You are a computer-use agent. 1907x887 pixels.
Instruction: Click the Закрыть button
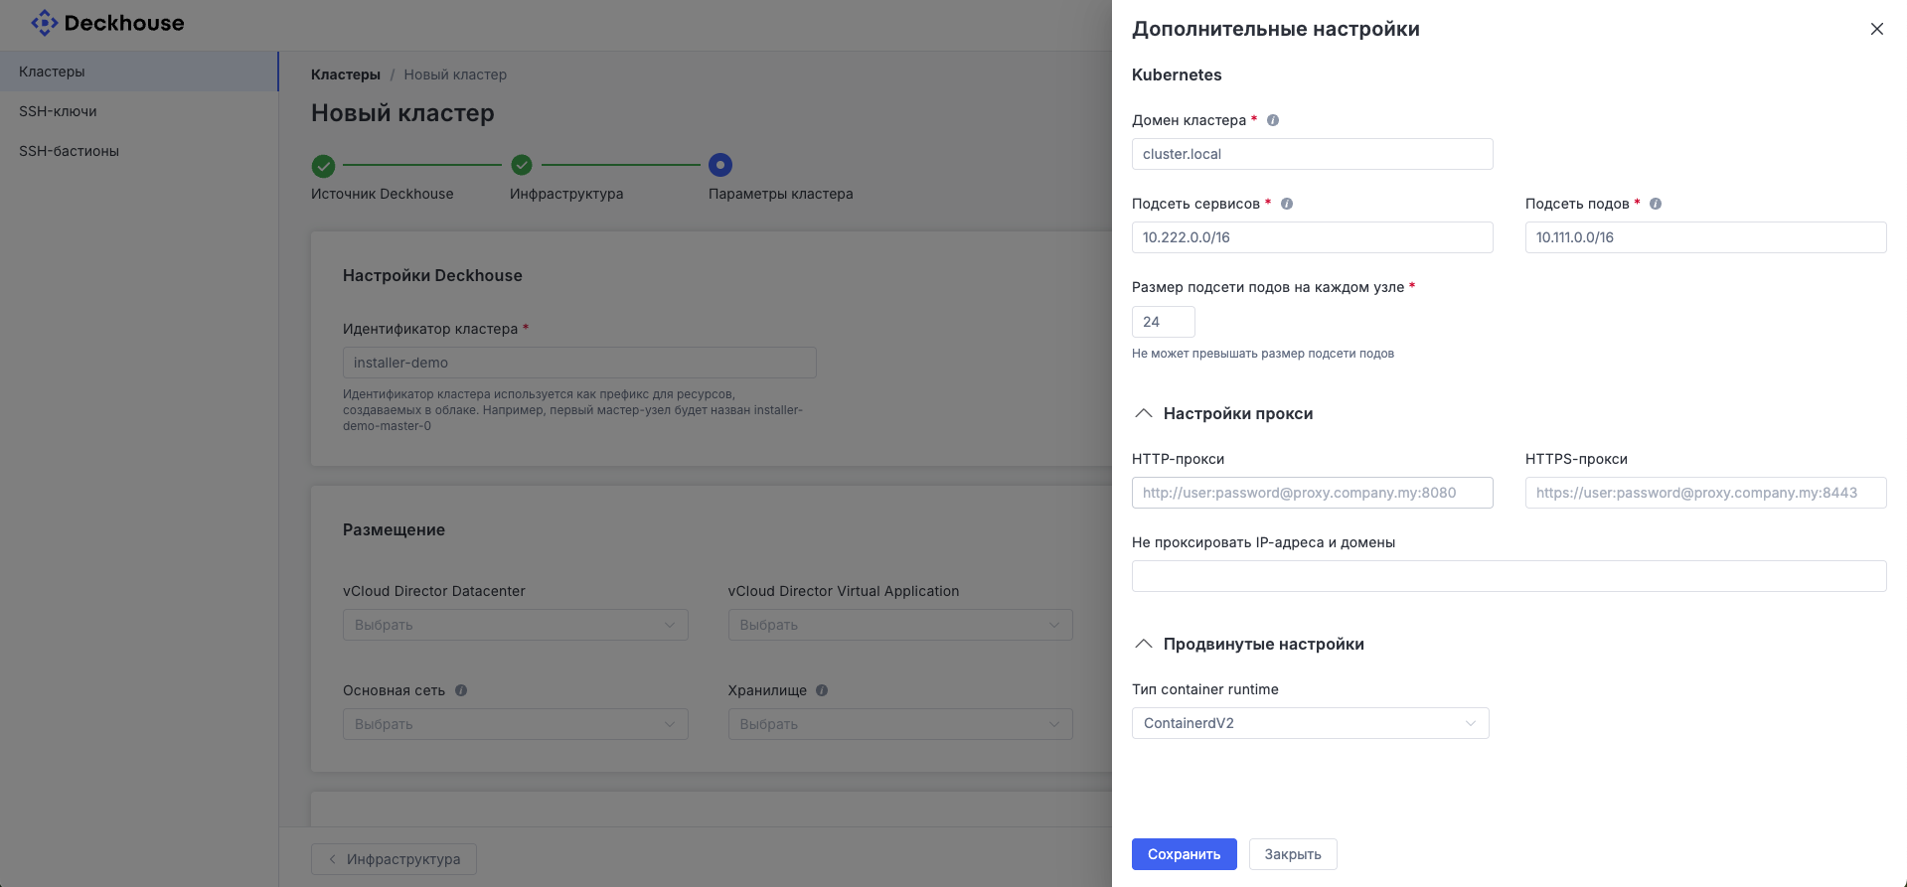[x=1293, y=854]
